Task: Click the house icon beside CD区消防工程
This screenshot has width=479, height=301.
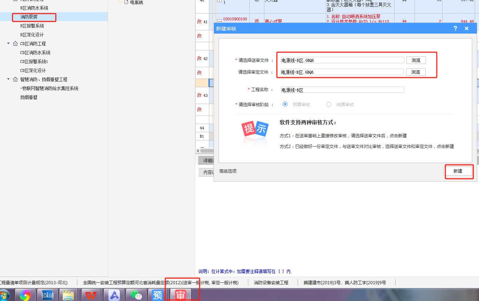Action: (x=15, y=44)
